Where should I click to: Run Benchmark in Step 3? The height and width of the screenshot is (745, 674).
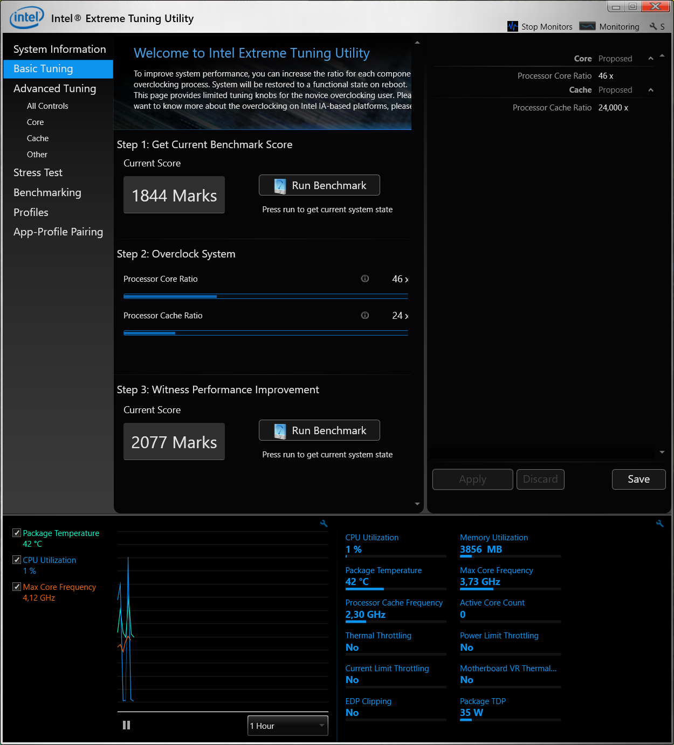coord(319,430)
